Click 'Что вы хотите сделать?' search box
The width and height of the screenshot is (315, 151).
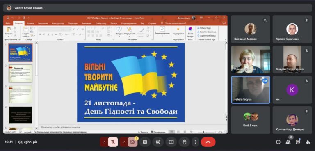point(176,23)
